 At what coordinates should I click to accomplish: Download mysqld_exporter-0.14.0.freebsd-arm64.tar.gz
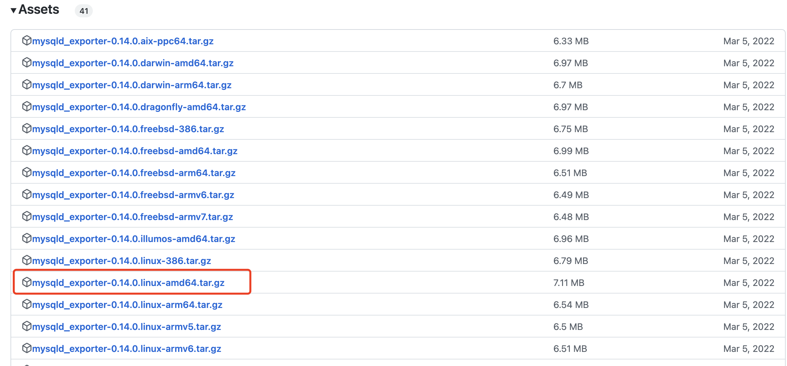pos(134,173)
